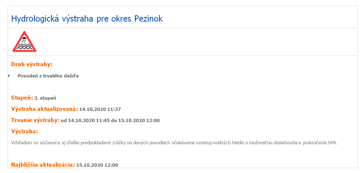This screenshot has height=173, width=363.
Task: Click the date beside "Najbližšia aktualizácia"
Action: 97,165
